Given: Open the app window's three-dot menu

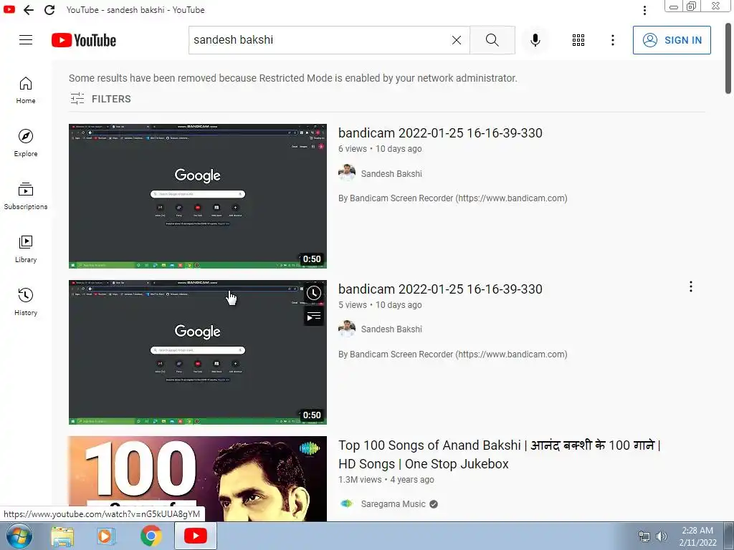Looking at the screenshot, I should point(644,10).
